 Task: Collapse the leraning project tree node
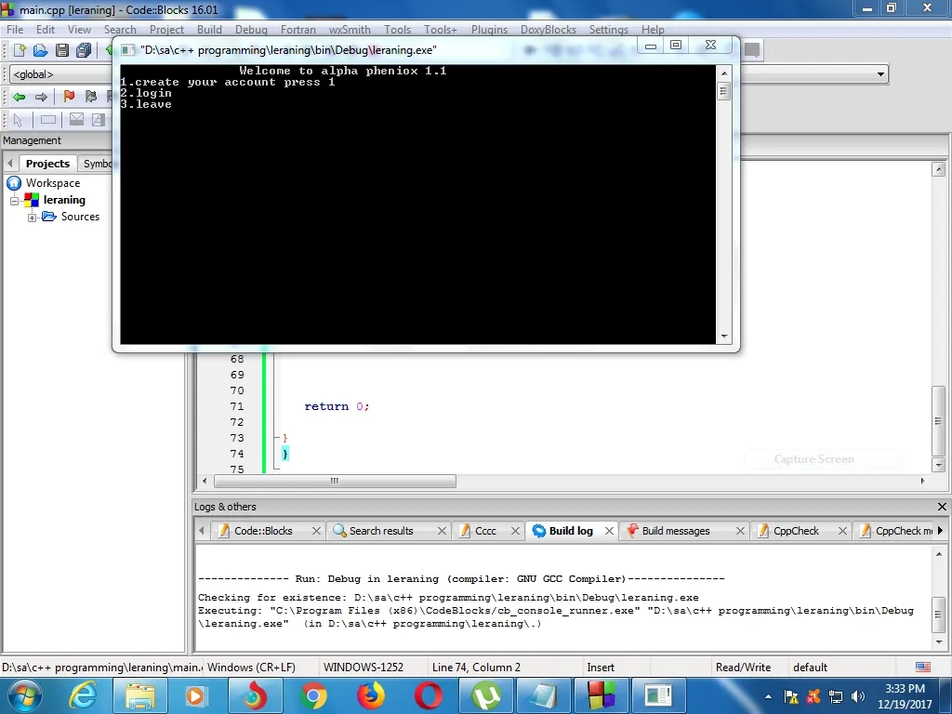14,201
